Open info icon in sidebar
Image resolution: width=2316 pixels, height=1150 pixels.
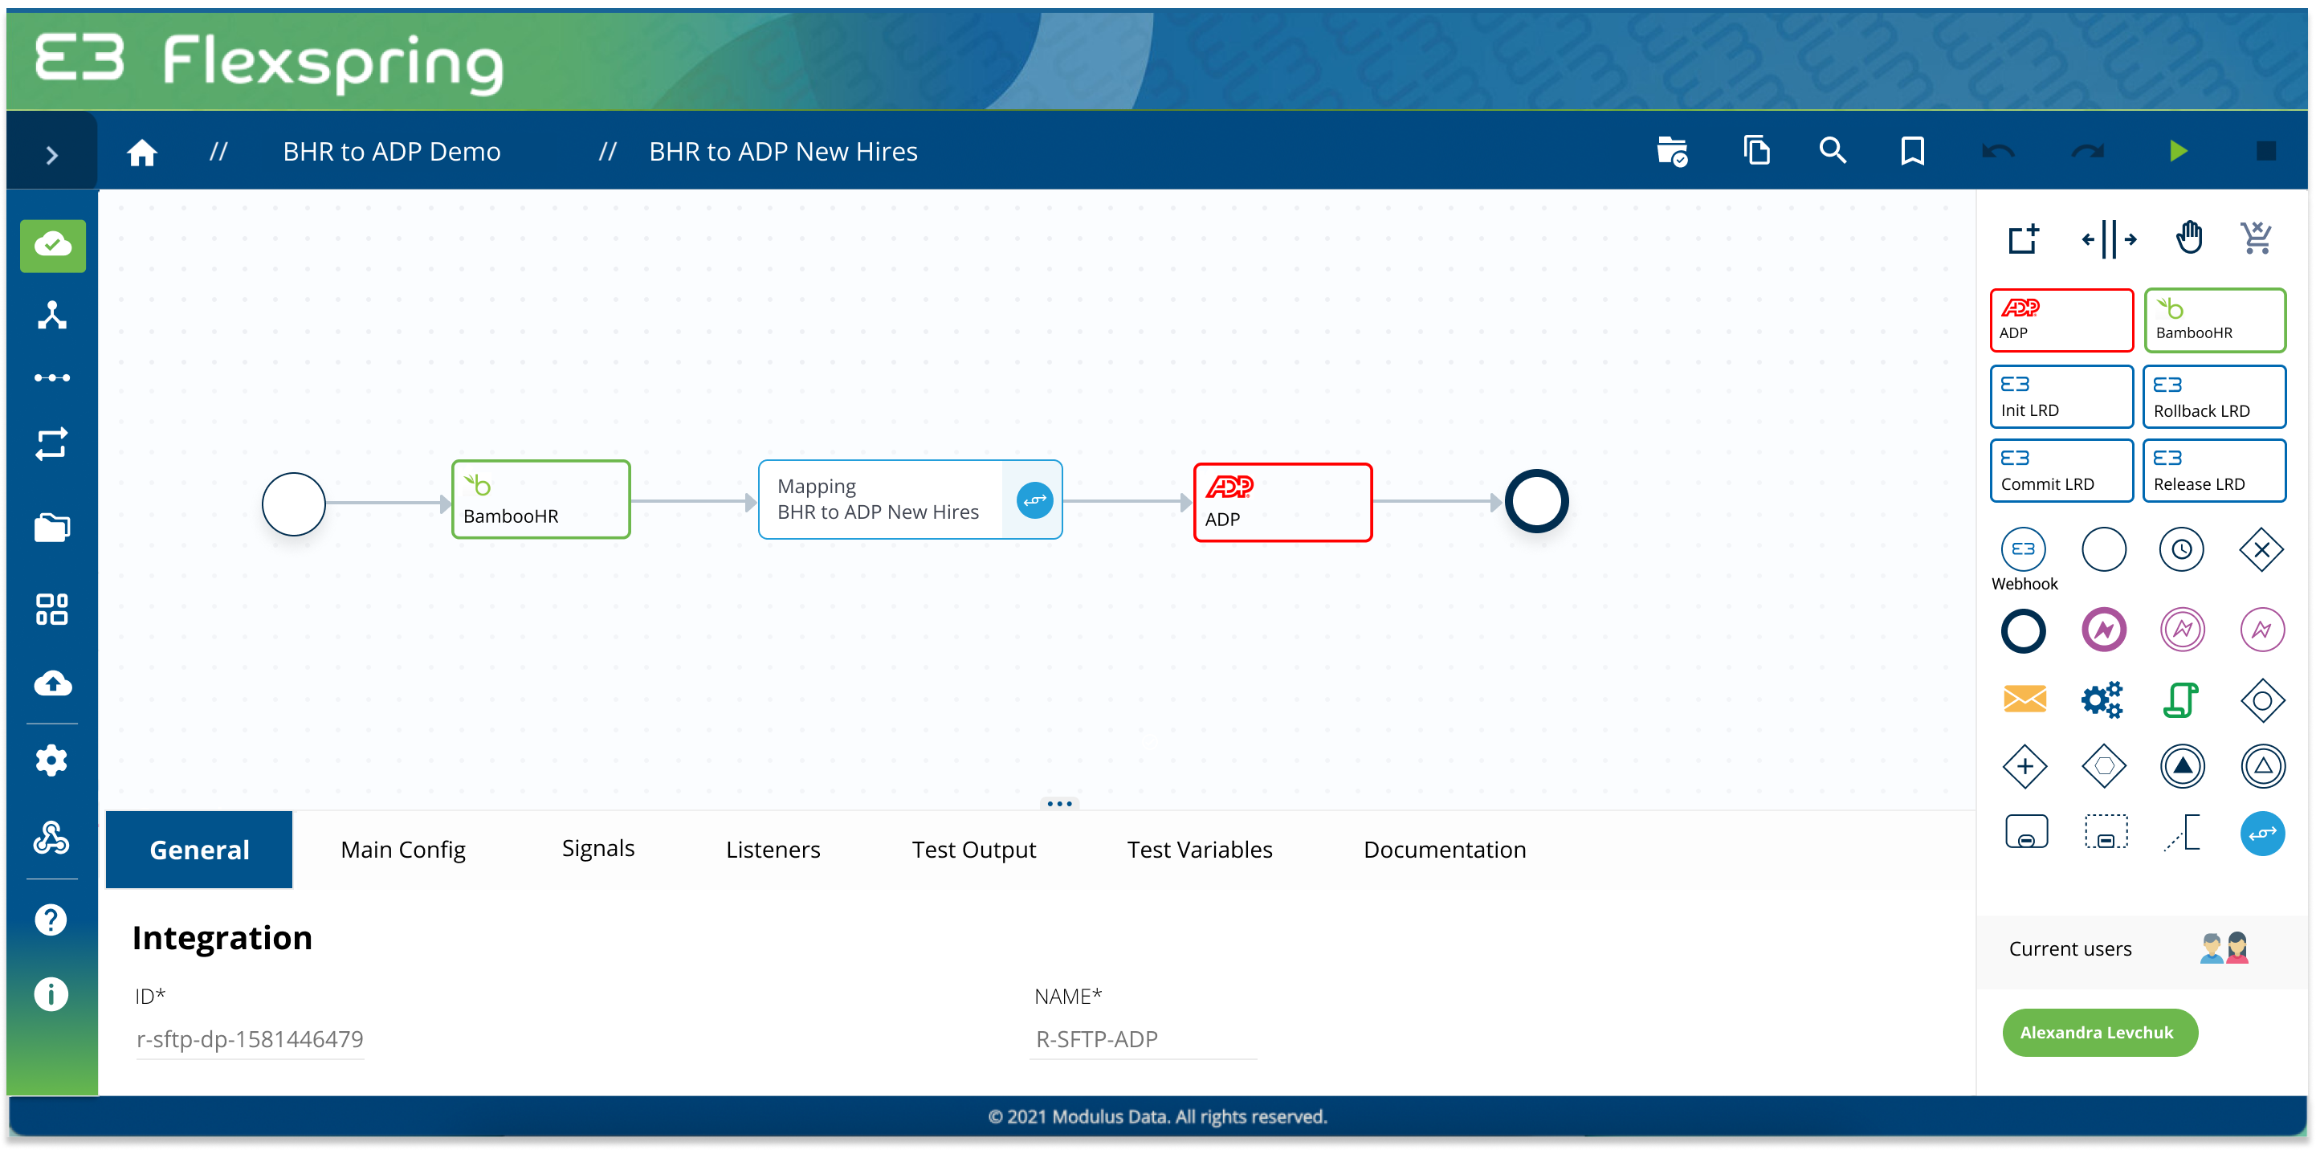(x=51, y=994)
